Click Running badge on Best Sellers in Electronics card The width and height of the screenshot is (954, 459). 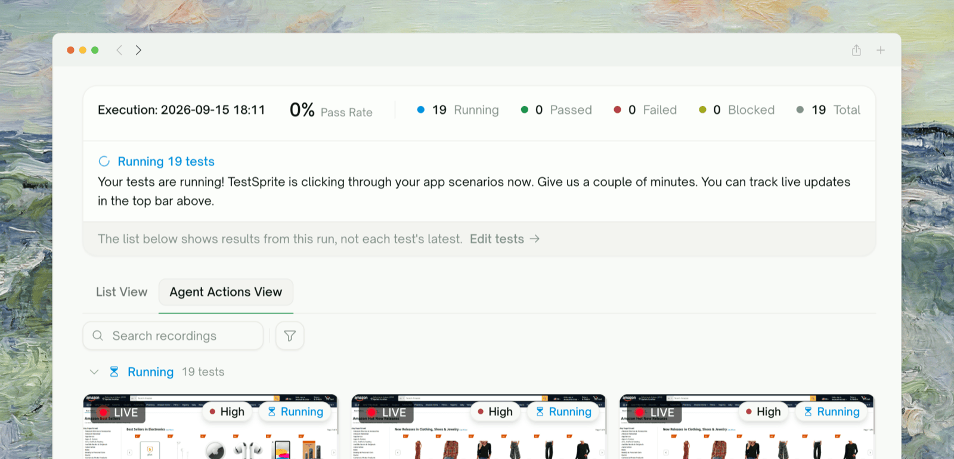[296, 412]
